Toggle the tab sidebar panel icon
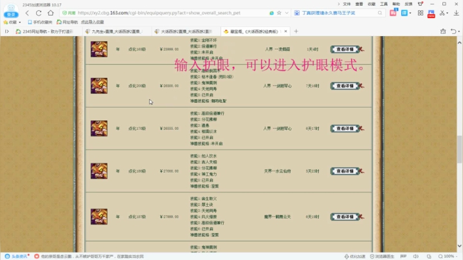Screen dimensions: 463x260 coord(7,32)
